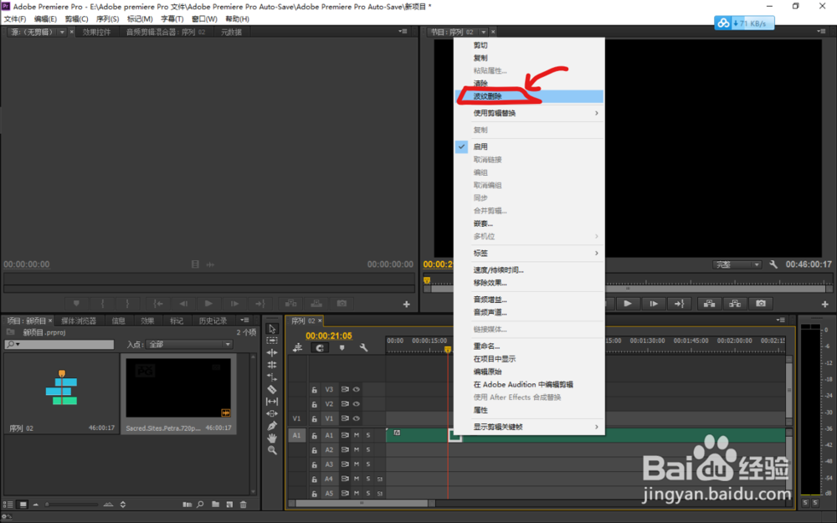
Task: Toggle timeline Snap magnet button
Action: coord(320,348)
